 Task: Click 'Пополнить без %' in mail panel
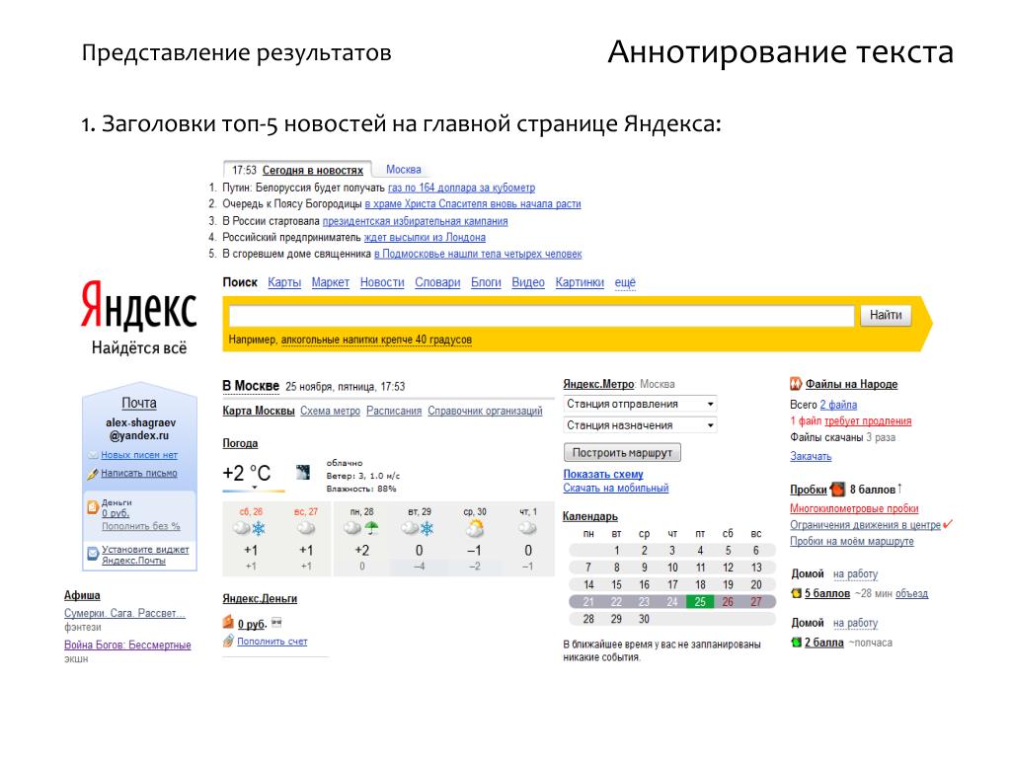(140, 527)
